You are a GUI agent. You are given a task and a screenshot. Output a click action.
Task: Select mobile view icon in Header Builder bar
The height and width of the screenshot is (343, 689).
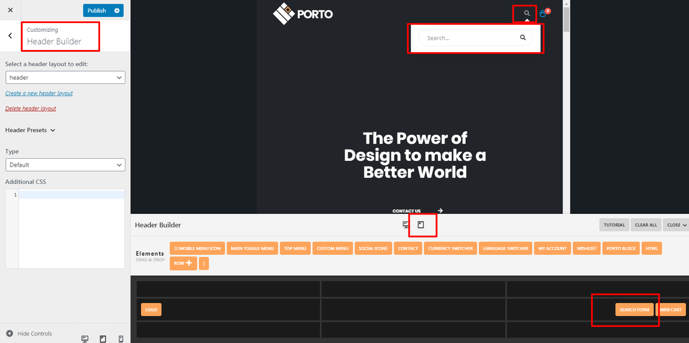tap(421, 225)
